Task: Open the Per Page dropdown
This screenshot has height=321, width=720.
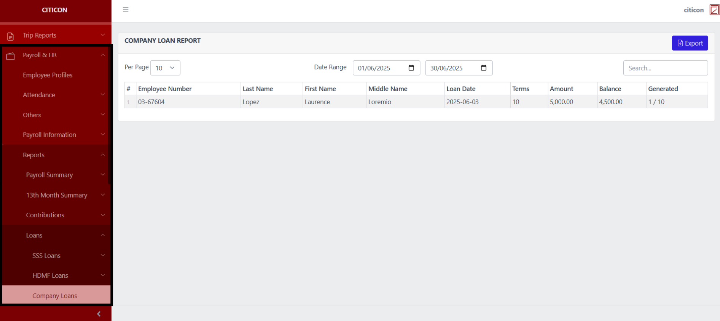Action: tap(165, 68)
